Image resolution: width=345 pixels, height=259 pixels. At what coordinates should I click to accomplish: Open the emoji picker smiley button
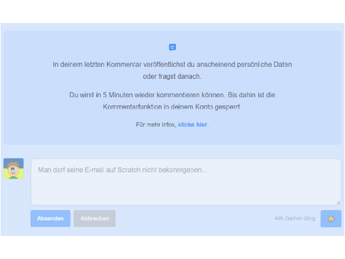(331, 219)
